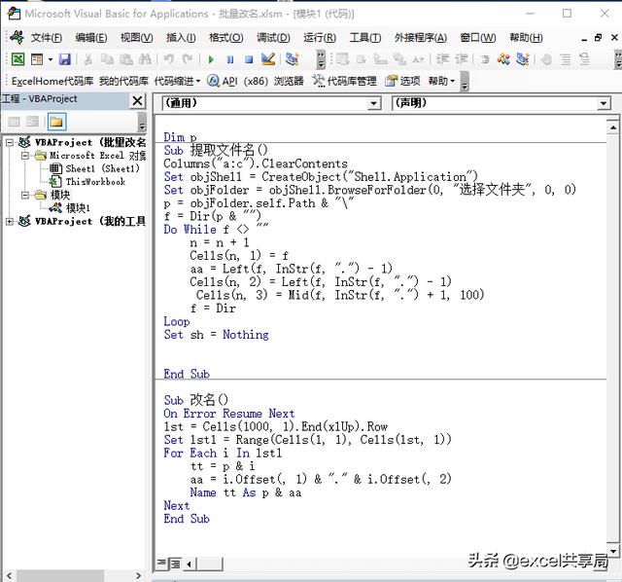Open the (通用) object dropdown
The height and width of the screenshot is (582, 622).
pos(373,104)
